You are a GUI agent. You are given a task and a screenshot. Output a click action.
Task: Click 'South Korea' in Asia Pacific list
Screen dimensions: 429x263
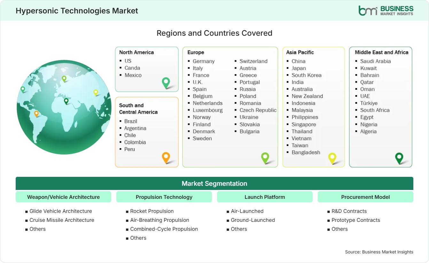tap(307, 75)
